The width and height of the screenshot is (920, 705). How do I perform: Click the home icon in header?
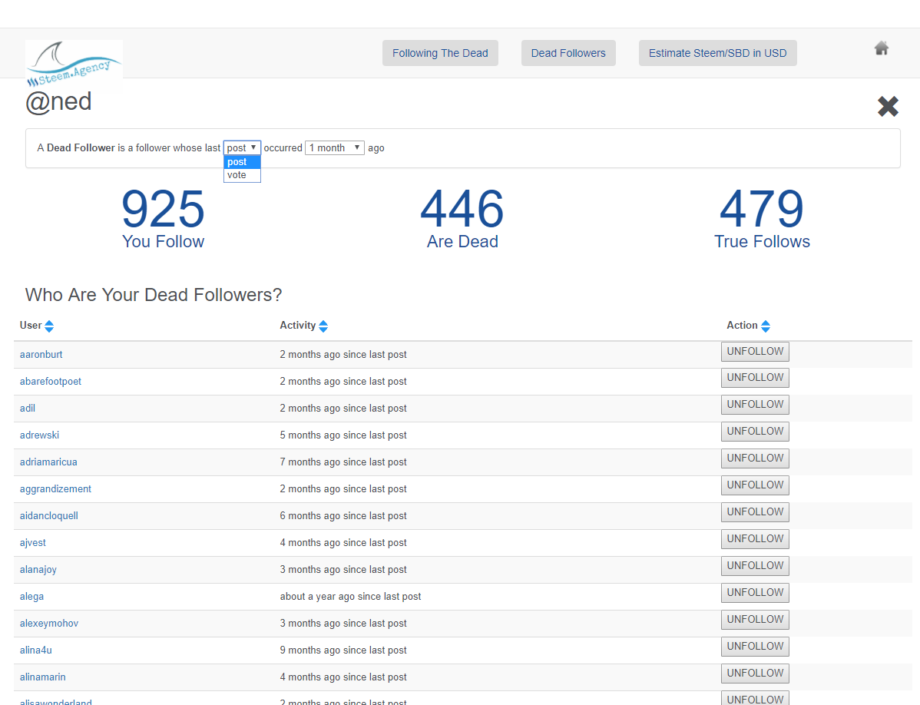point(882,48)
